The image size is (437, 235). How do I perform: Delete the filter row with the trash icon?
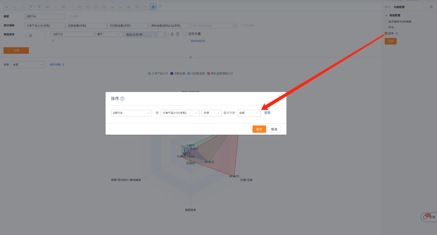coord(178,34)
